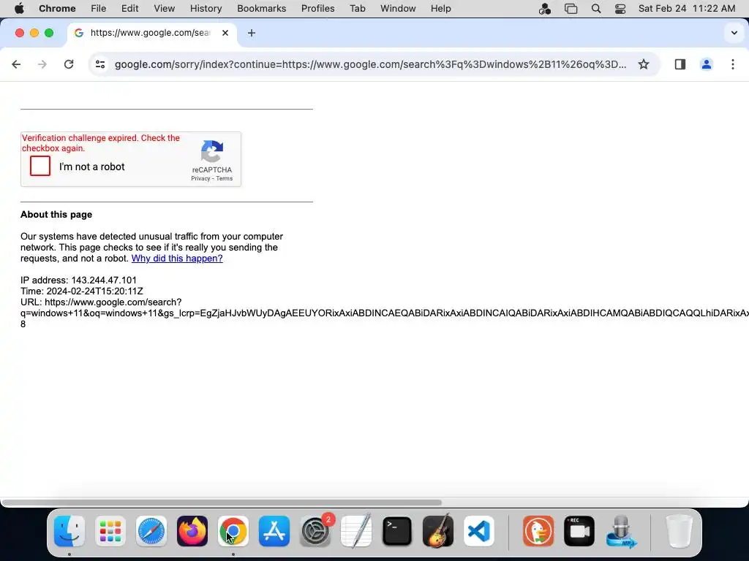Image resolution: width=749 pixels, height=561 pixels.
Task: Open the Chrome profile avatar
Action: pyautogui.click(x=706, y=64)
